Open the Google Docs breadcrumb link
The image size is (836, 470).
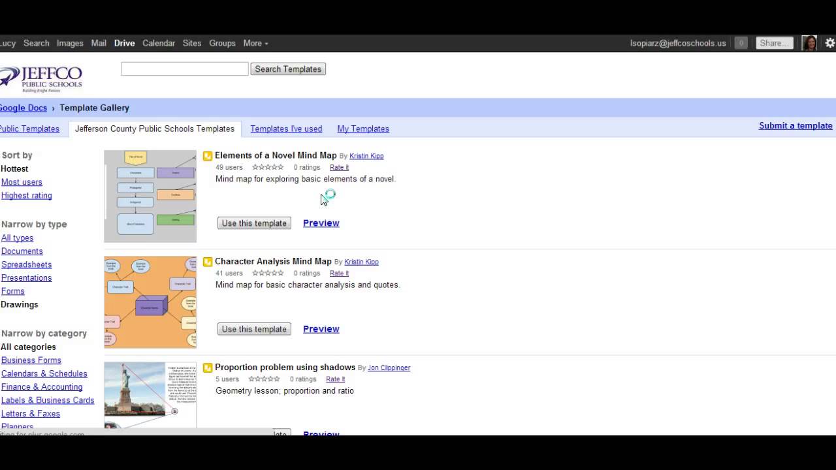coord(24,108)
